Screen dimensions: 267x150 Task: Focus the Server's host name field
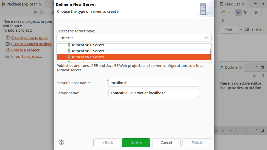coord(154,83)
